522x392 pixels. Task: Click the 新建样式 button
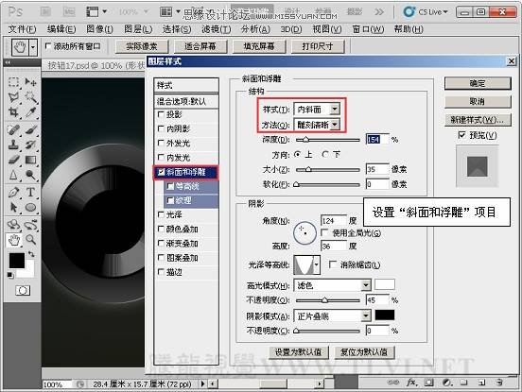click(x=478, y=120)
